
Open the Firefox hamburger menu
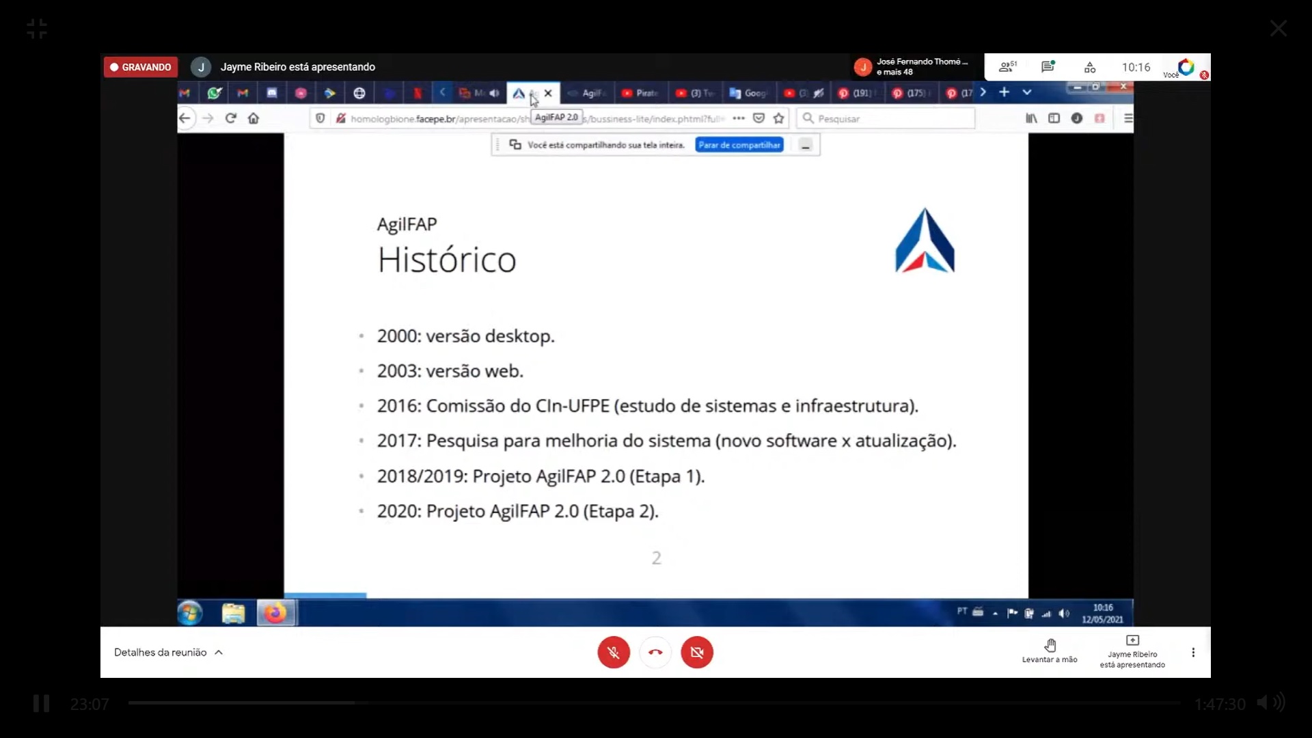(x=1128, y=118)
